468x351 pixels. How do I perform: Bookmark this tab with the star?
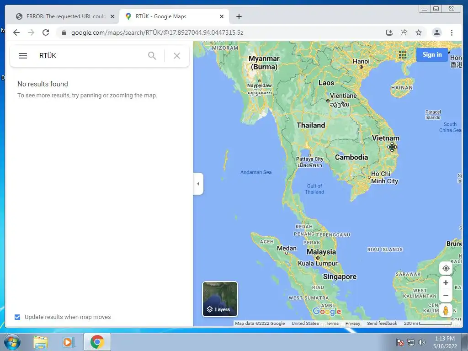[419, 32]
